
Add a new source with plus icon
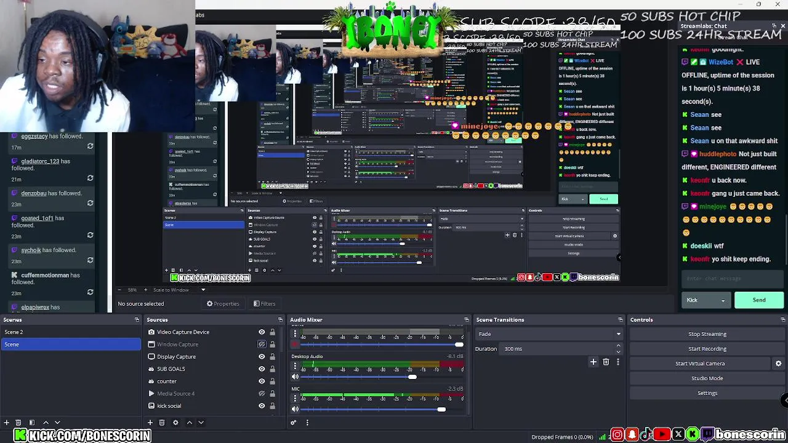pyautogui.click(x=150, y=423)
